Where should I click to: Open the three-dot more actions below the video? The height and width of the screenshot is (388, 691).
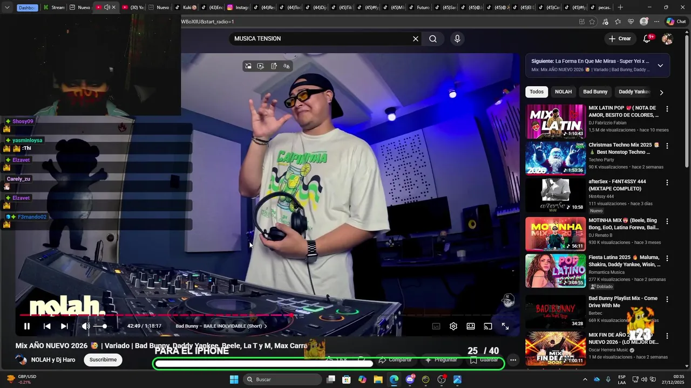[513, 360]
